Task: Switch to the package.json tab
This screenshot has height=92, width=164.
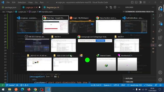Action: point(11,7)
